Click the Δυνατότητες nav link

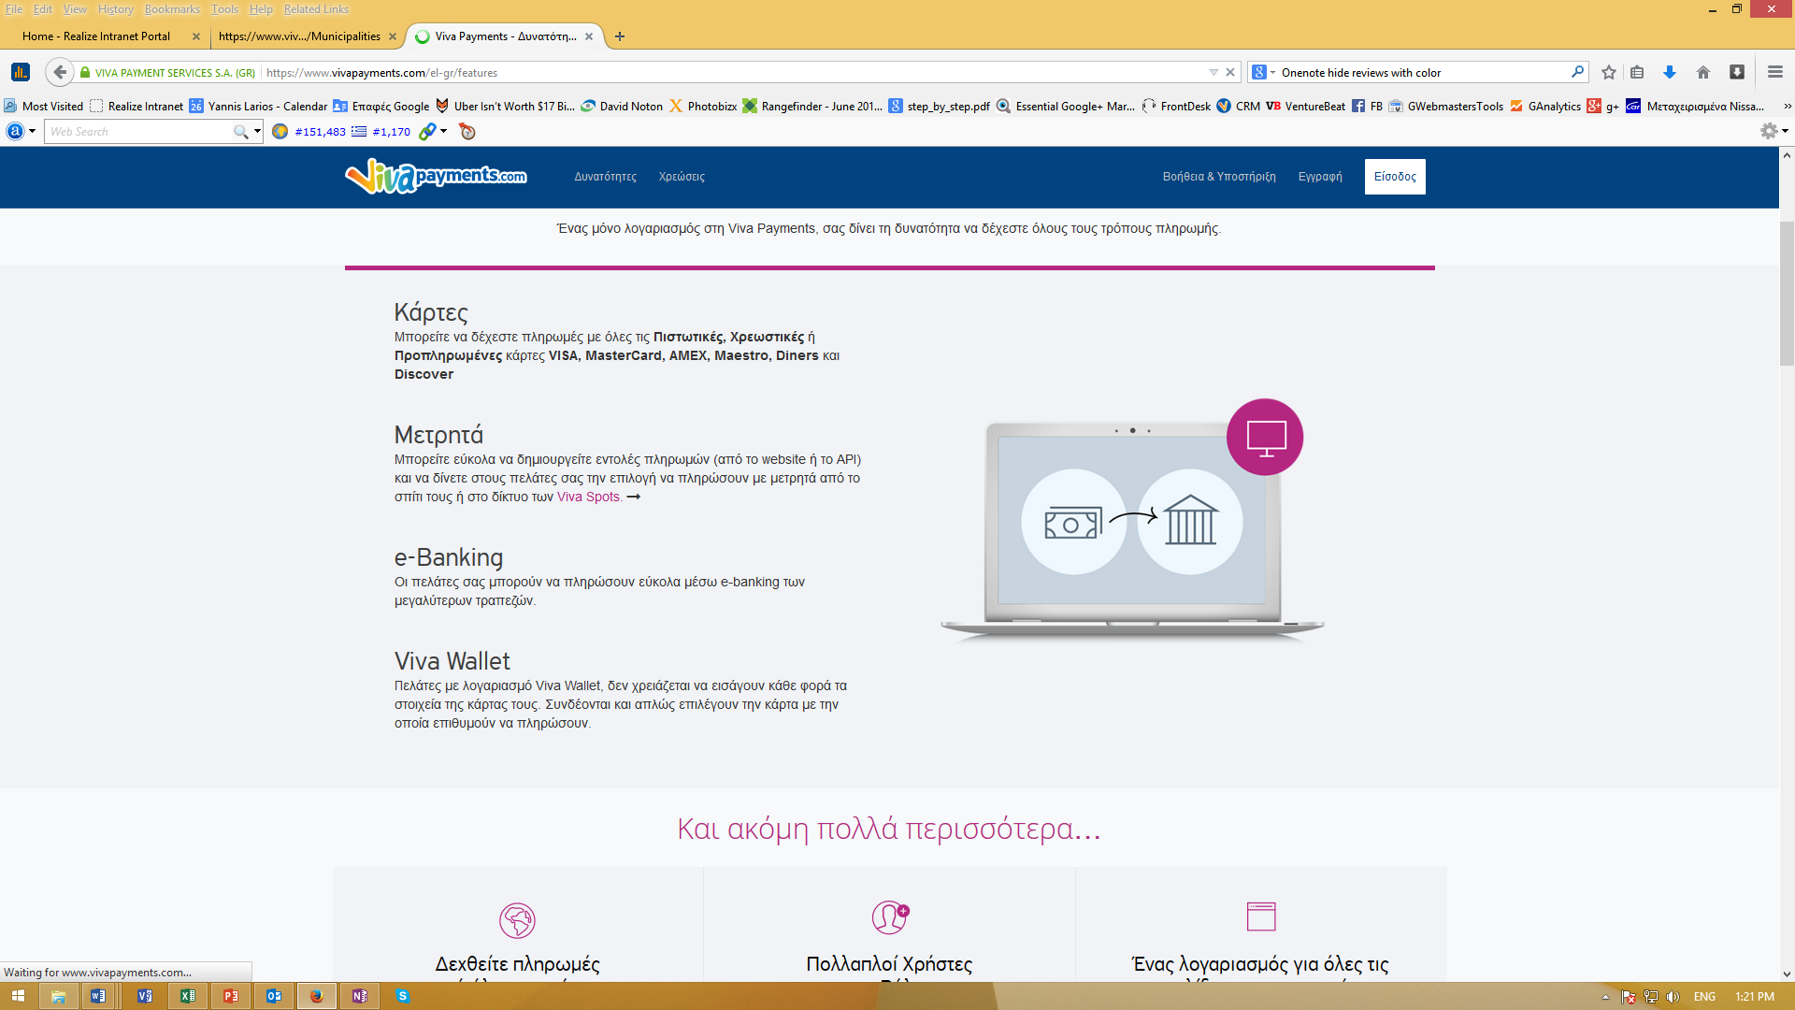coord(605,177)
